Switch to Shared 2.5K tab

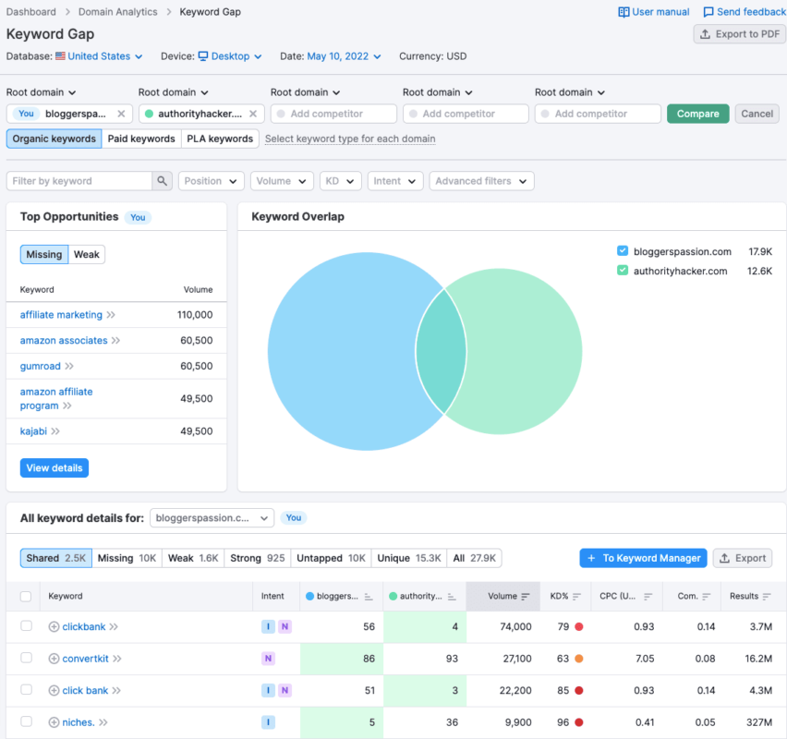point(56,558)
